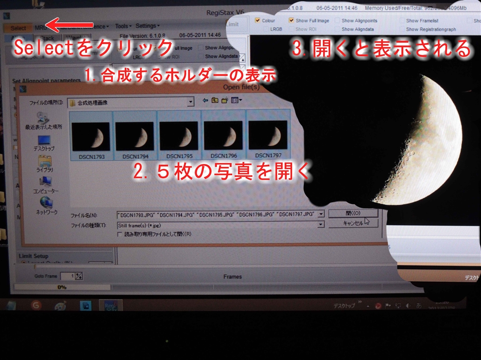Image resolution: width=481 pixels, height=360 pixels.
Task: Open the paint palette taskbar icon
Action: [61, 306]
